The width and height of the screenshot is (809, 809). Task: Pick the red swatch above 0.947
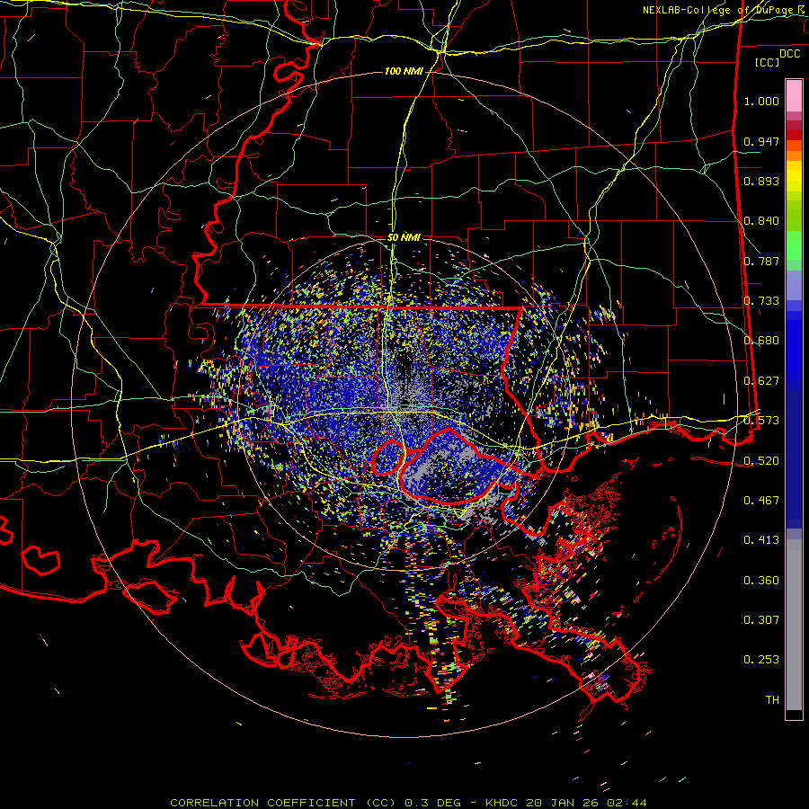[794, 135]
